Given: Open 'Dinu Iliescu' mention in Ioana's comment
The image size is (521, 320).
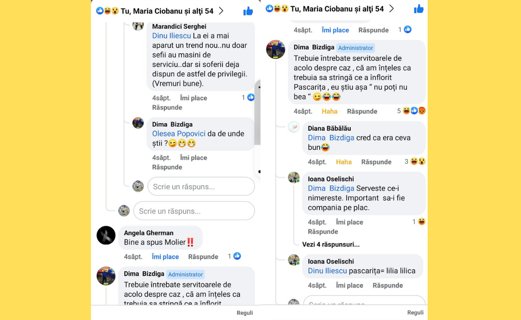Looking at the screenshot, I should tap(327, 271).
